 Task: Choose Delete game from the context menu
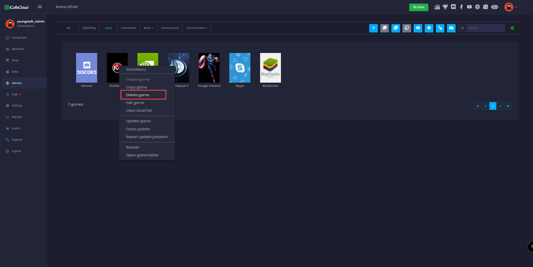pyautogui.click(x=138, y=95)
